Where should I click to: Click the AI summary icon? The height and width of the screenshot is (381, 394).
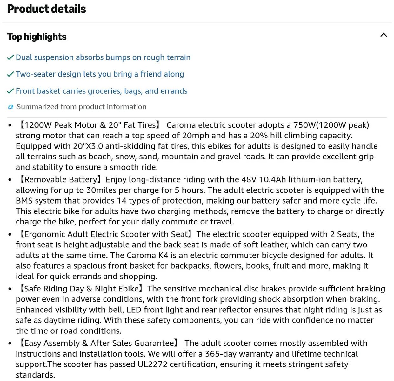tap(10, 107)
